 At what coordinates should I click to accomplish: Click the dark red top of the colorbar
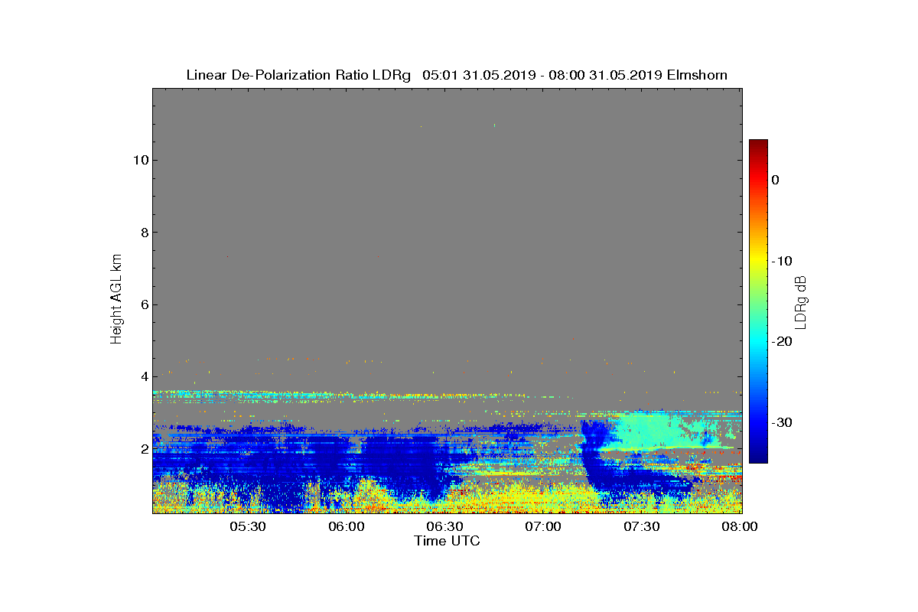click(758, 145)
